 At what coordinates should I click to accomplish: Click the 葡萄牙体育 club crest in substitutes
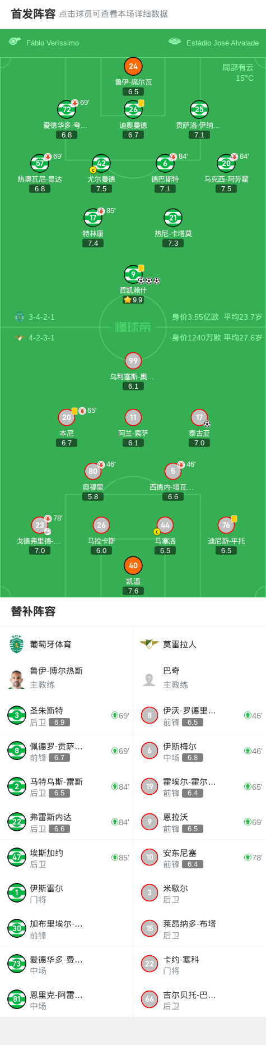click(x=17, y=644)
